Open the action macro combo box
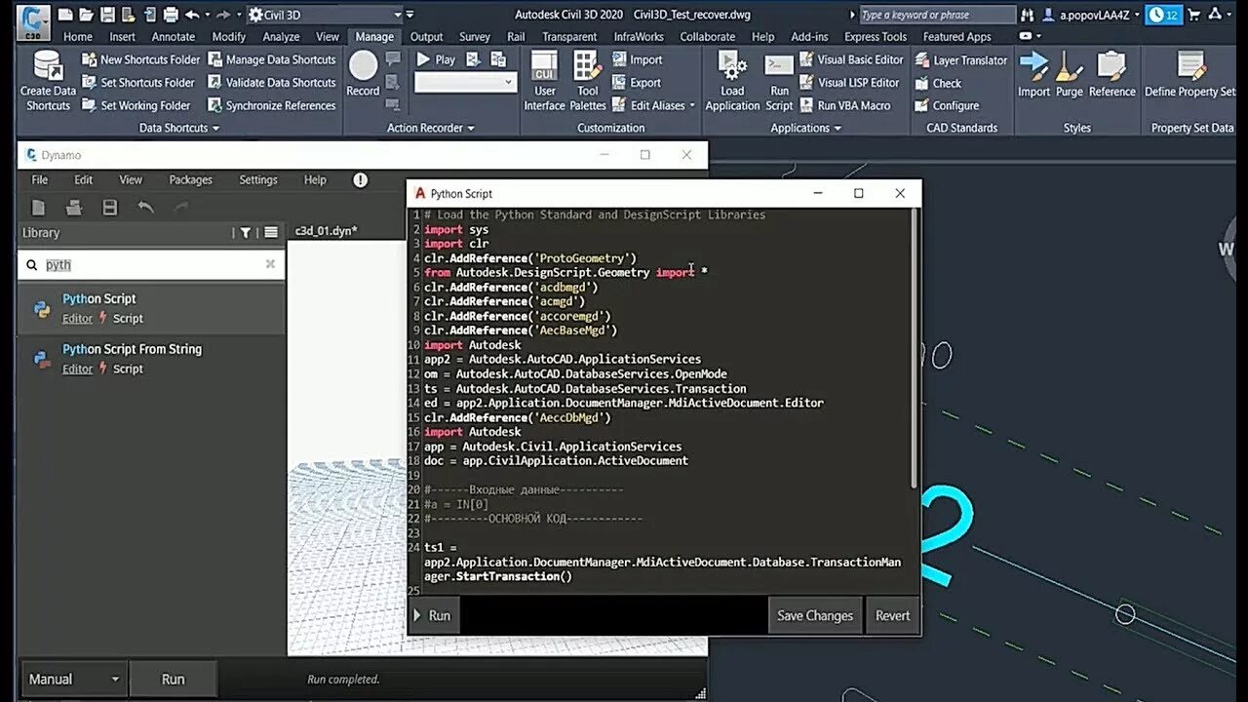 coord(465,83)
